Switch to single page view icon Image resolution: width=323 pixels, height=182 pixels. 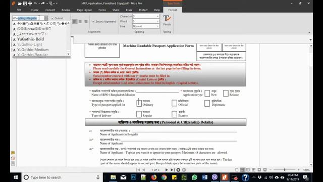[x=237, y=170]
